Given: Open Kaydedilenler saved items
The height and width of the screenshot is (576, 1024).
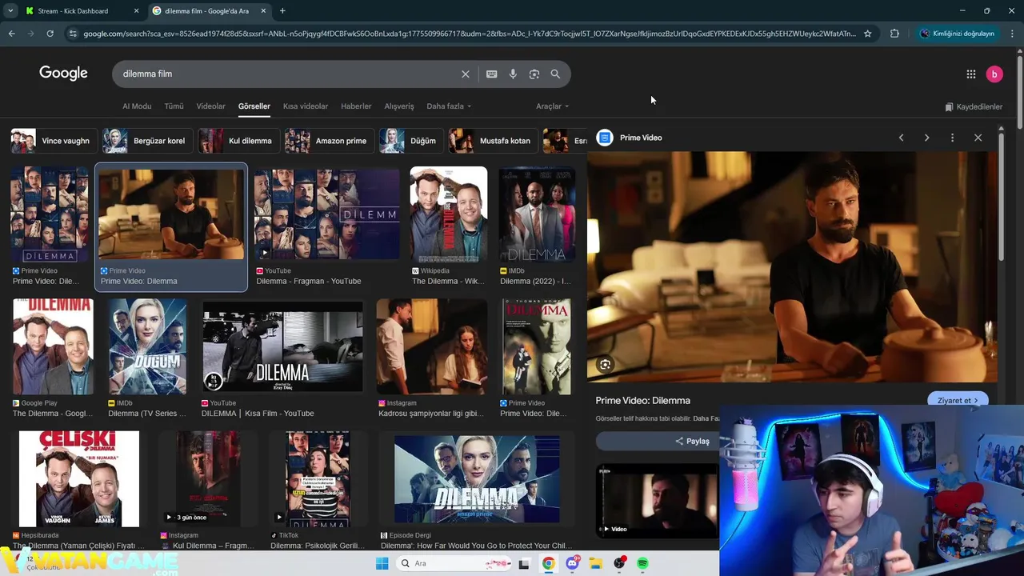Looking at the screenshot, I should (x=974, y=106).
